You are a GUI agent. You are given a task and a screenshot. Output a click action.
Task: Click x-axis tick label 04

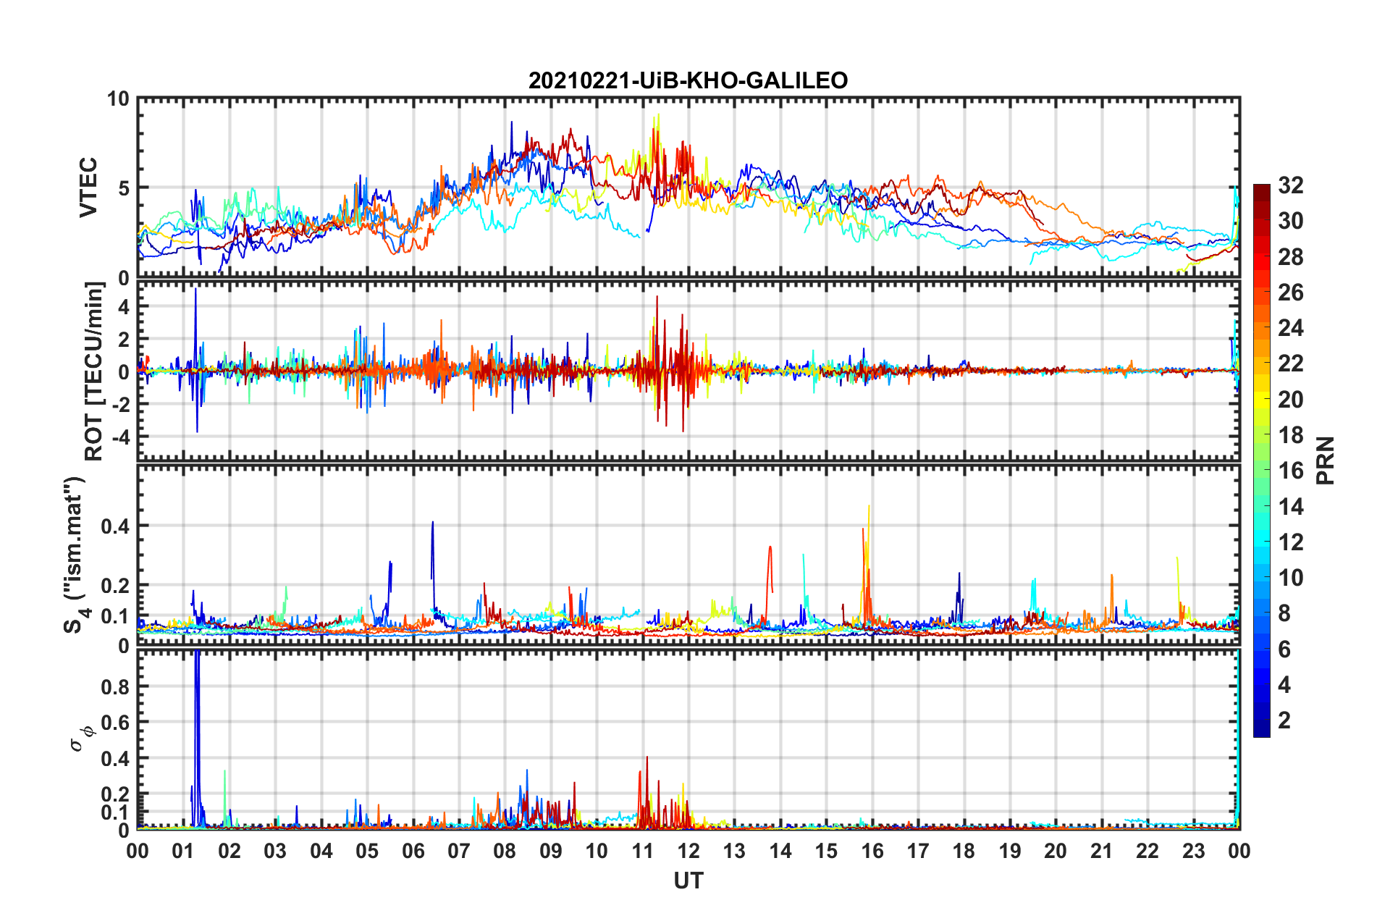click(321, 851)
